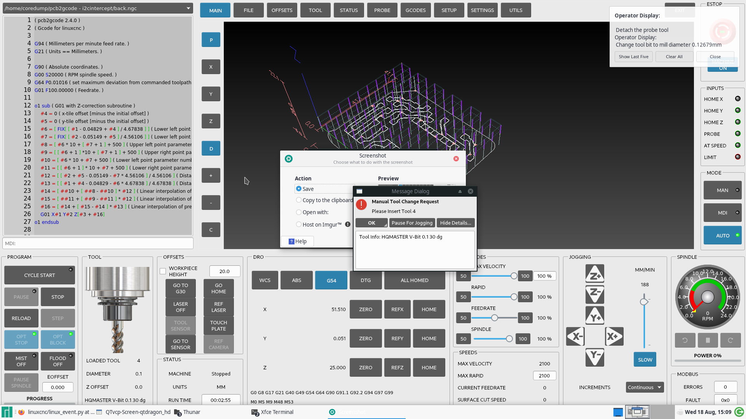Click the Z+ jog arrow

[594, 274]
